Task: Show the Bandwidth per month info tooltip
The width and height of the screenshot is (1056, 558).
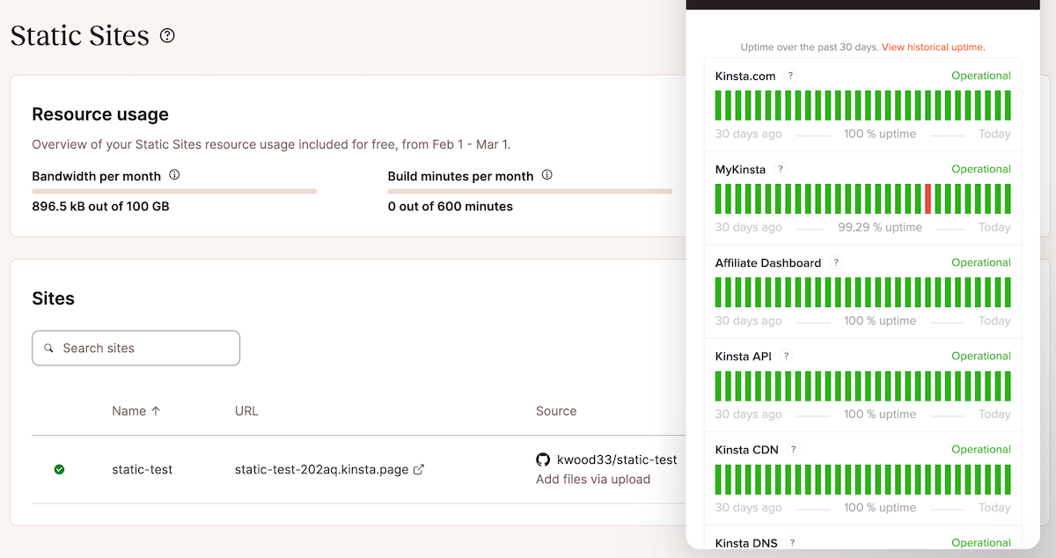Action: 174,175
